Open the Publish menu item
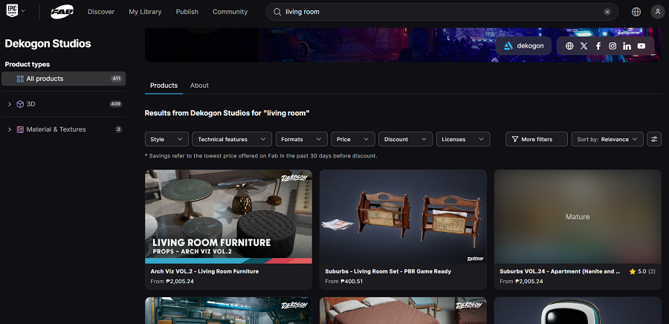This screenshot has height=324, width=669. (187, 12)
